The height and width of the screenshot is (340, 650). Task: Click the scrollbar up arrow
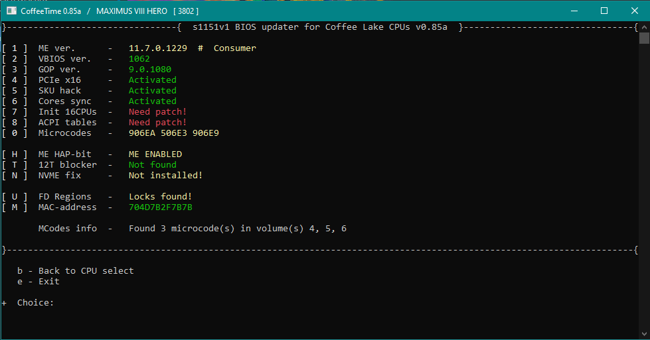click(644, 27)
